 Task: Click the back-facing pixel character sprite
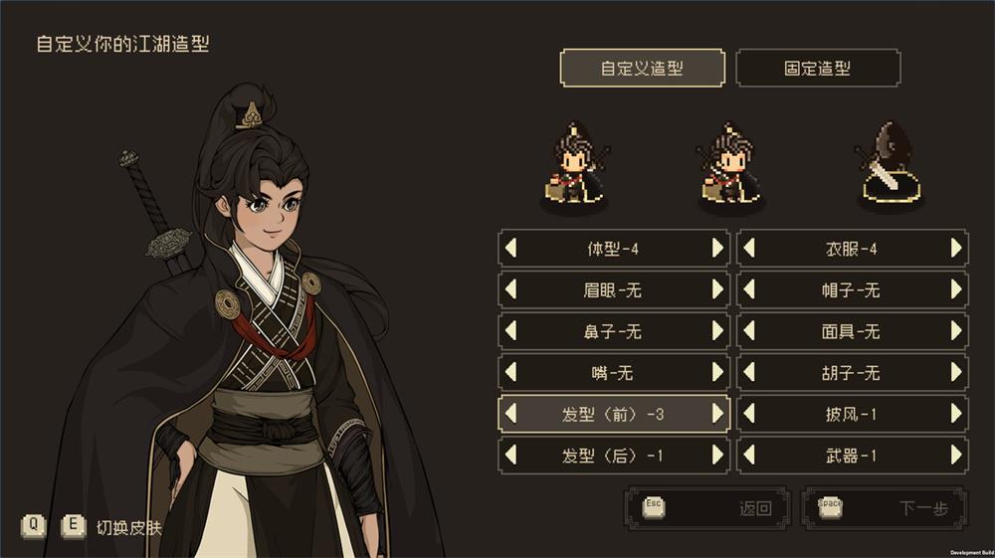click(x=889, y=164)
